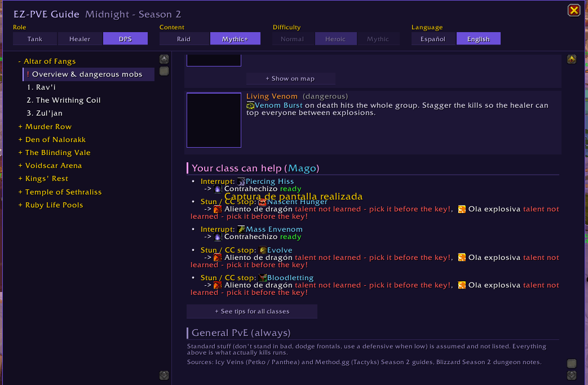Click the Show on map button

[291, 79]
